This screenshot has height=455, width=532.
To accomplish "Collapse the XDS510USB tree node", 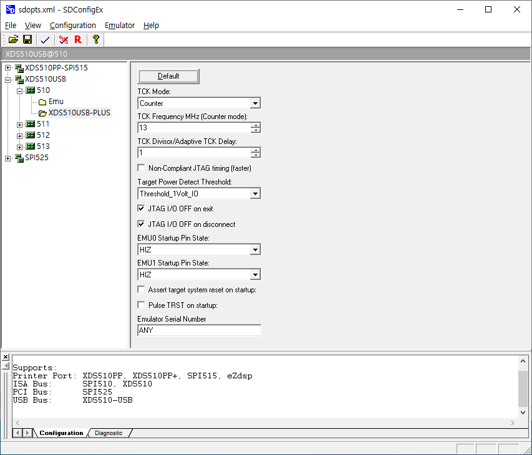I will (x=8, y=80).
